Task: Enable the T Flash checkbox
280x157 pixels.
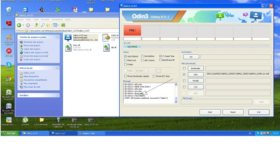Action: (x=125, y=65)
